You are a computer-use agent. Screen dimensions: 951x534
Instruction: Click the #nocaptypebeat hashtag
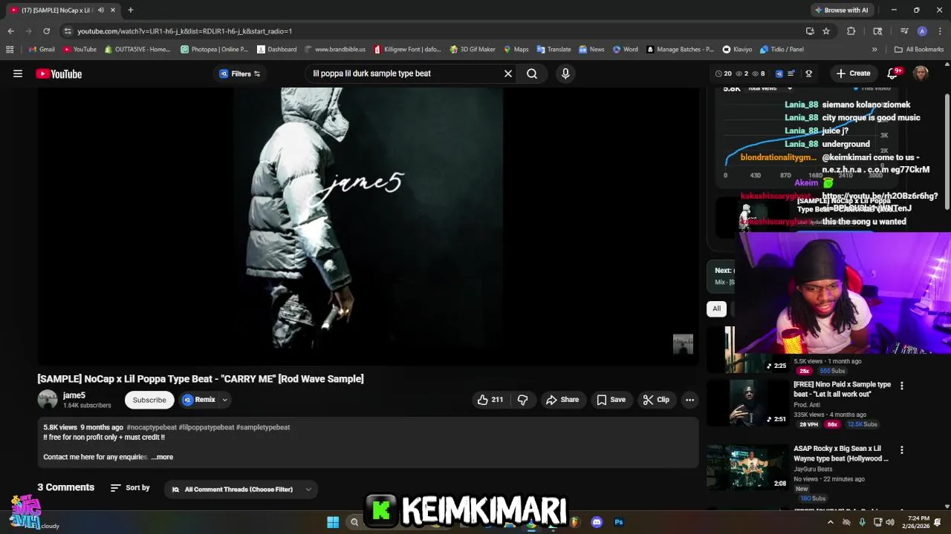tap(152, 427)
